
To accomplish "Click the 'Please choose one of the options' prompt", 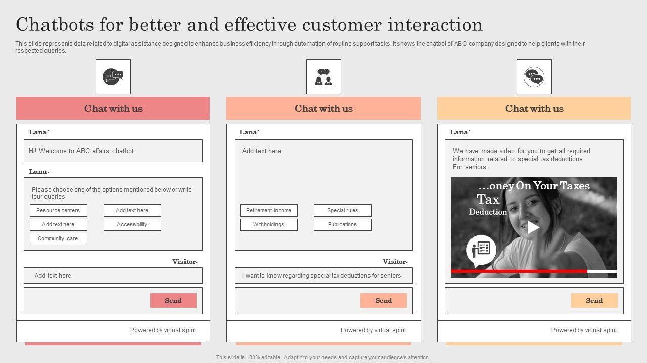I will point(112,193).
